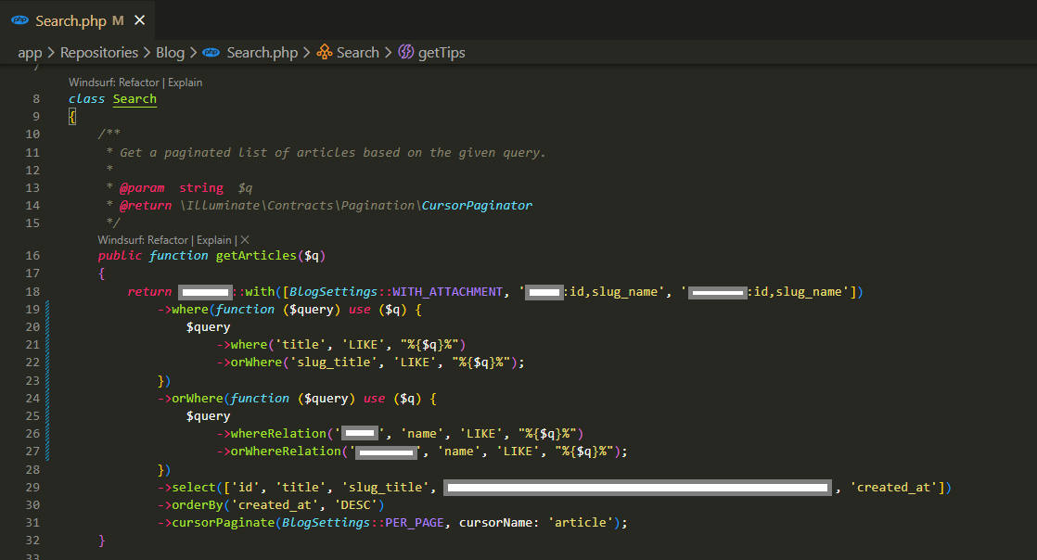Click the 'created_at' string on line 29

893,488
